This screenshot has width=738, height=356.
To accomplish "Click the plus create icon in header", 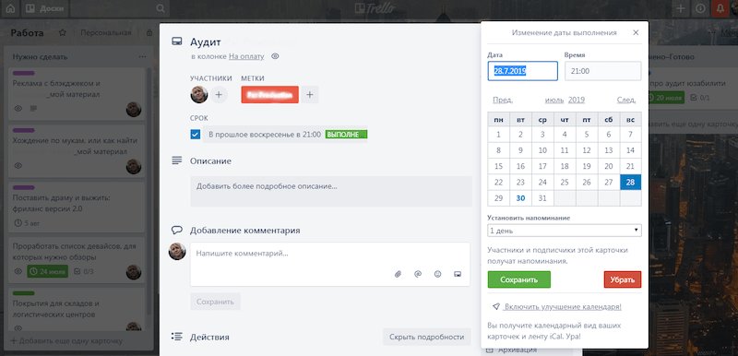I will point(680,8).
